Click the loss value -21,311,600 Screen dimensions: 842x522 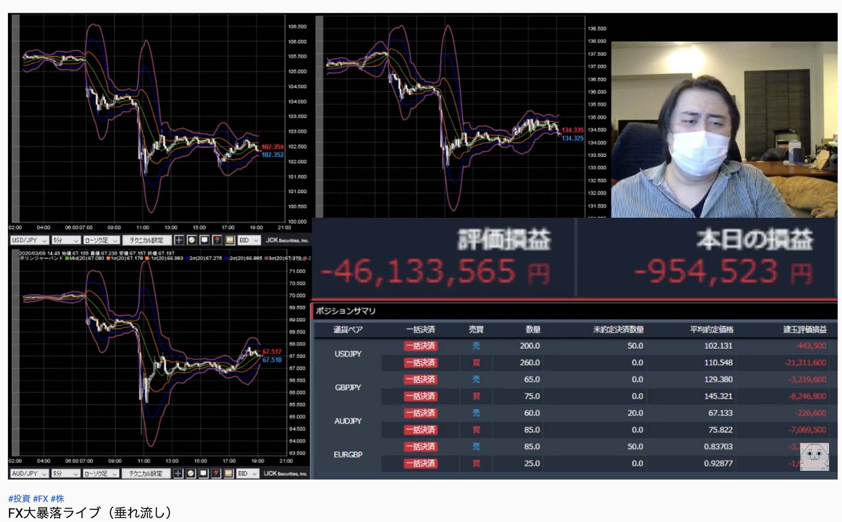click(805, 362)
